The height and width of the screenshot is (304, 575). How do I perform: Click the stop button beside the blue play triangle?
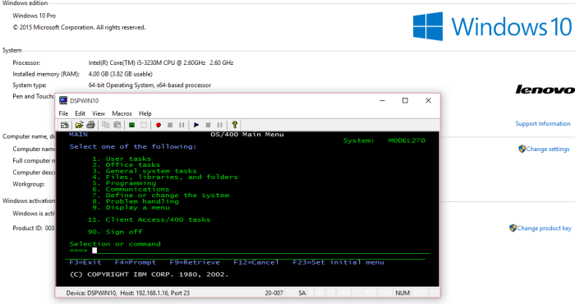click(x=208, y=125)
